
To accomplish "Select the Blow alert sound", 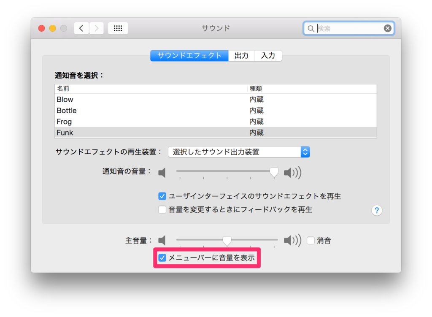I will [216, 99].
